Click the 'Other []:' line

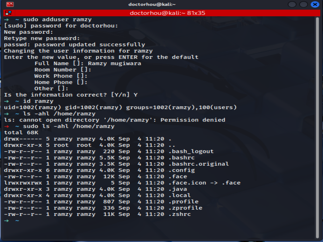pyautogui.click(x=51, y=88)
